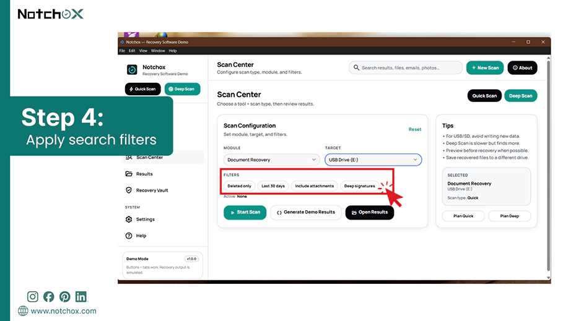Minimize the Notchox window
This screenshot has width=571, height=321.
(513, 42)
